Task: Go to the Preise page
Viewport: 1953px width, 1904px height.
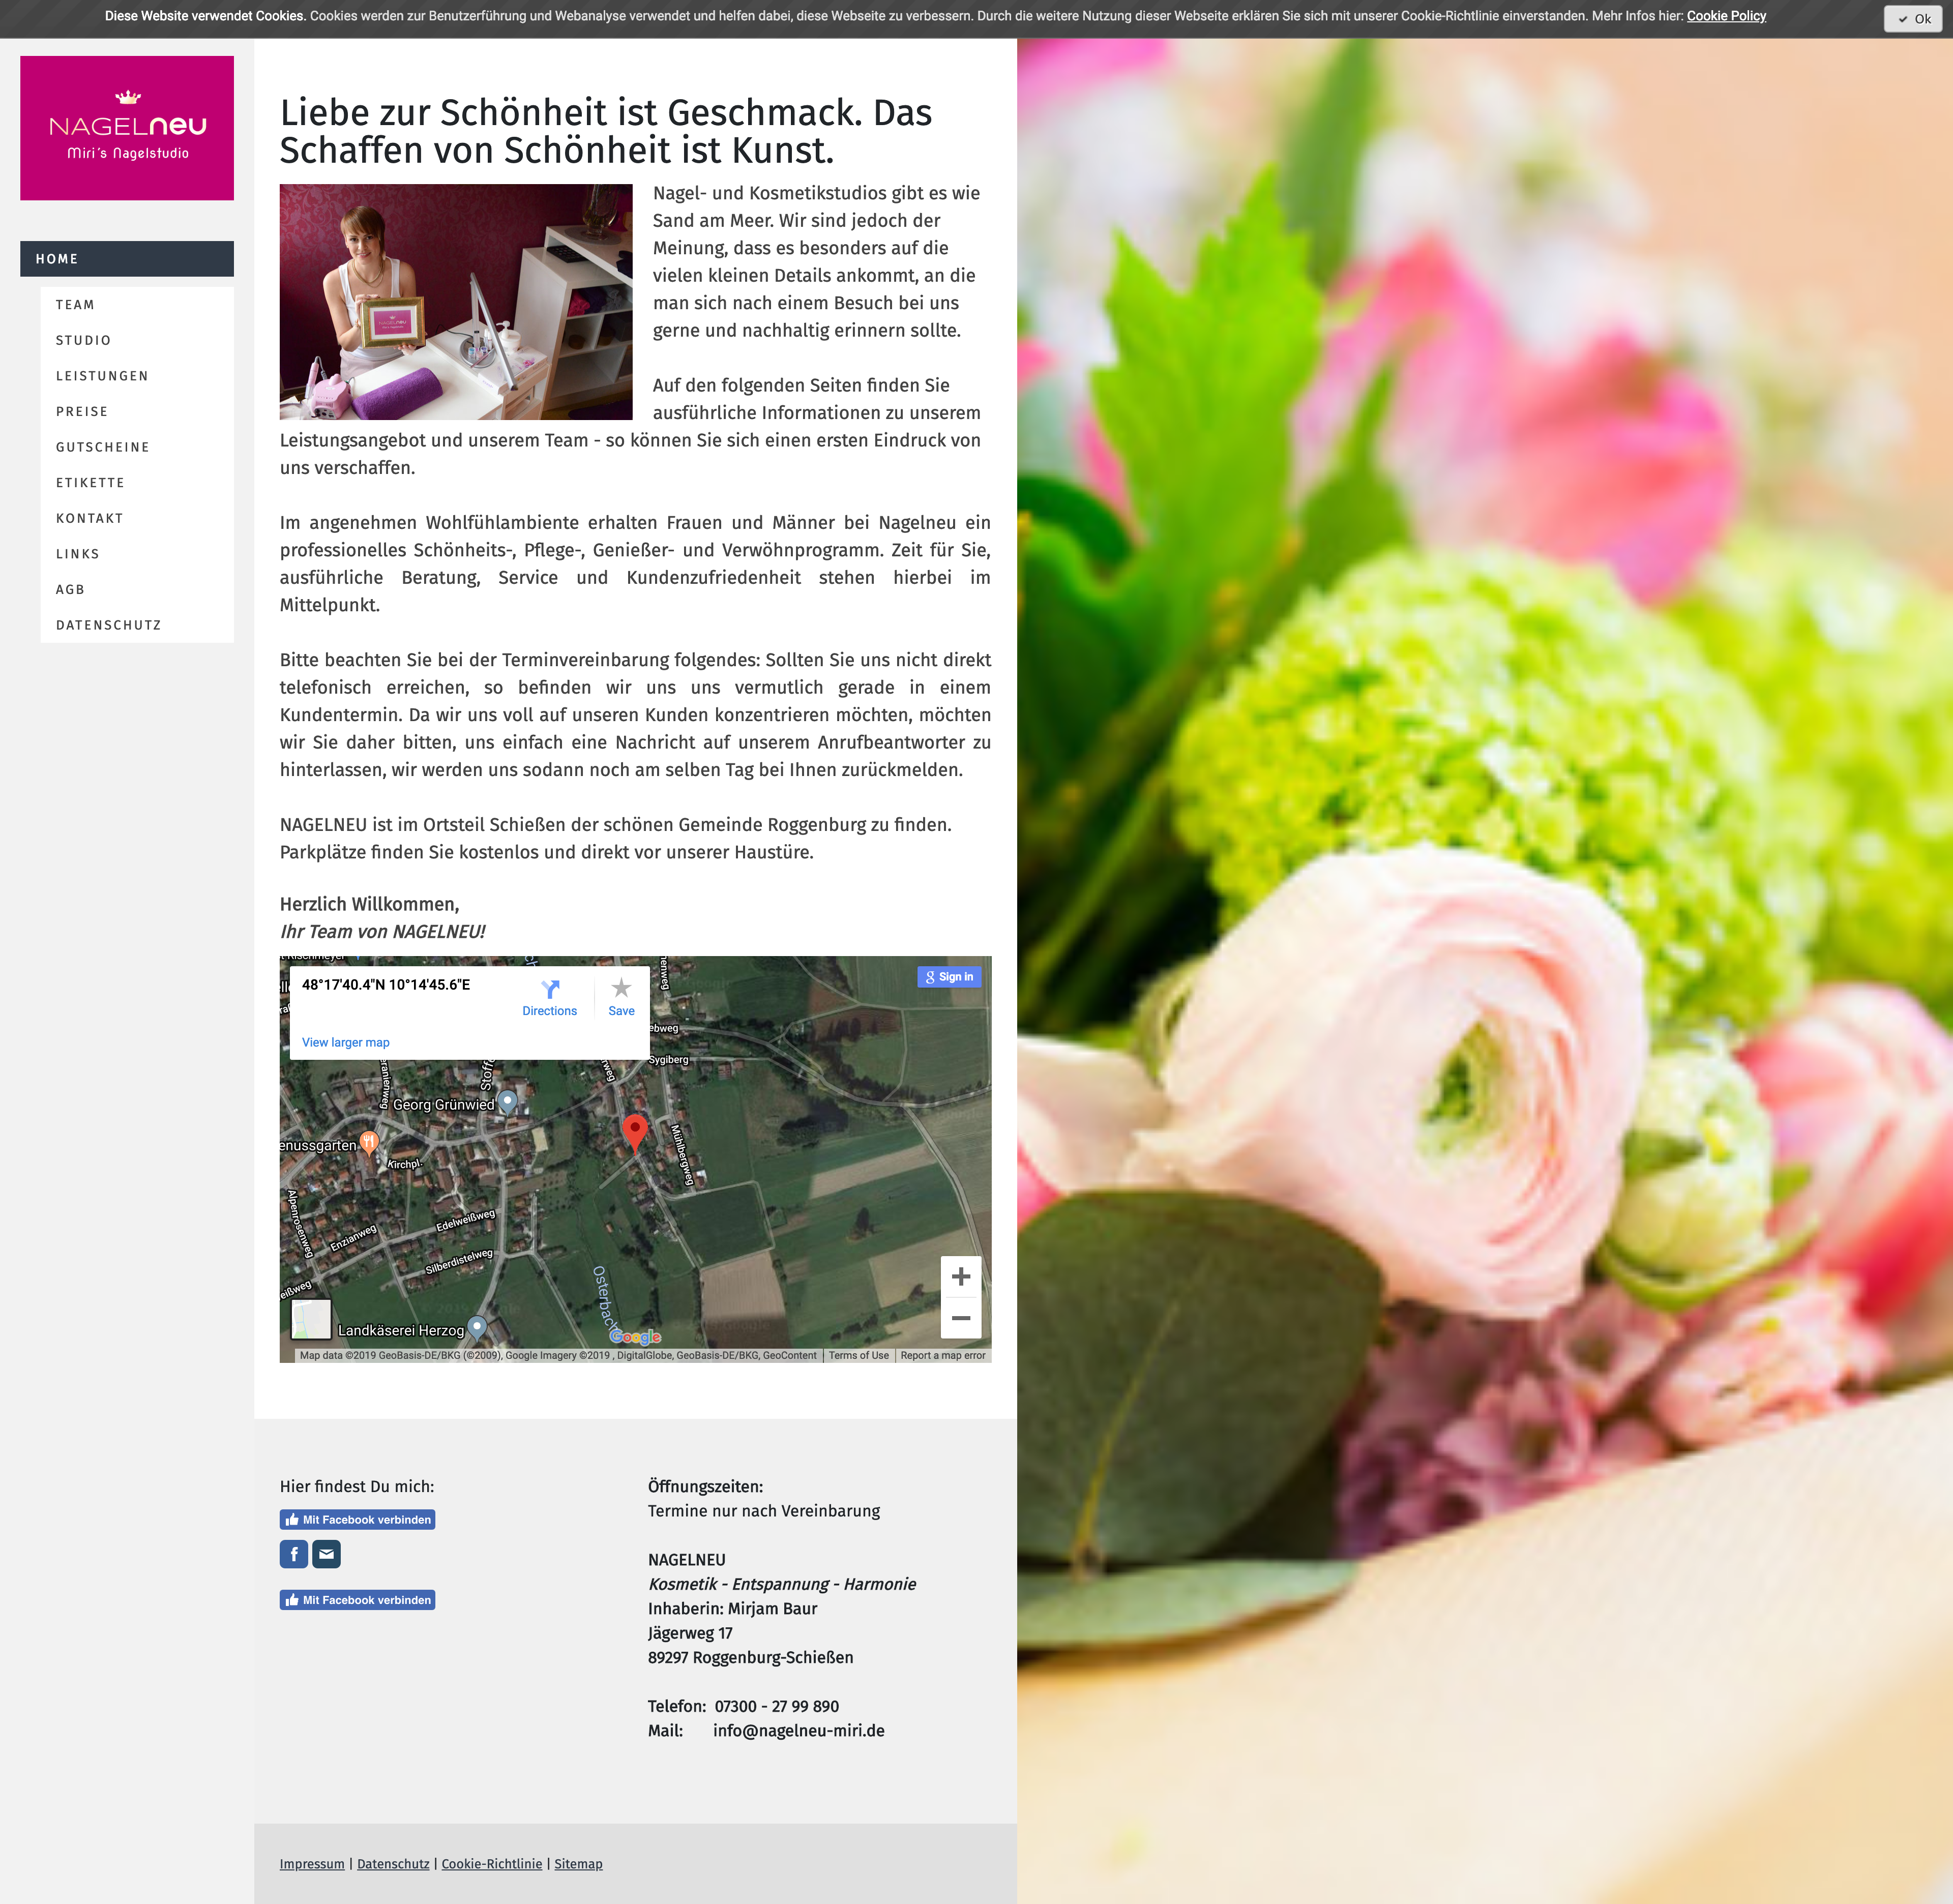Action: click(x=82, y=412)
